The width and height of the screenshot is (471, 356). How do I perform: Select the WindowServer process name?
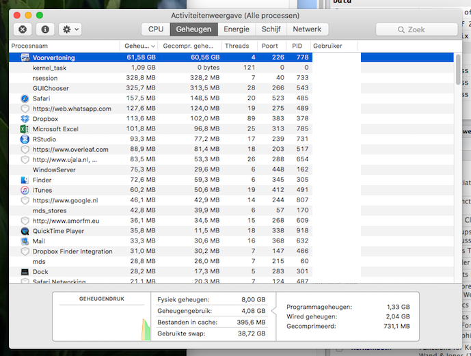click(54, 170)
